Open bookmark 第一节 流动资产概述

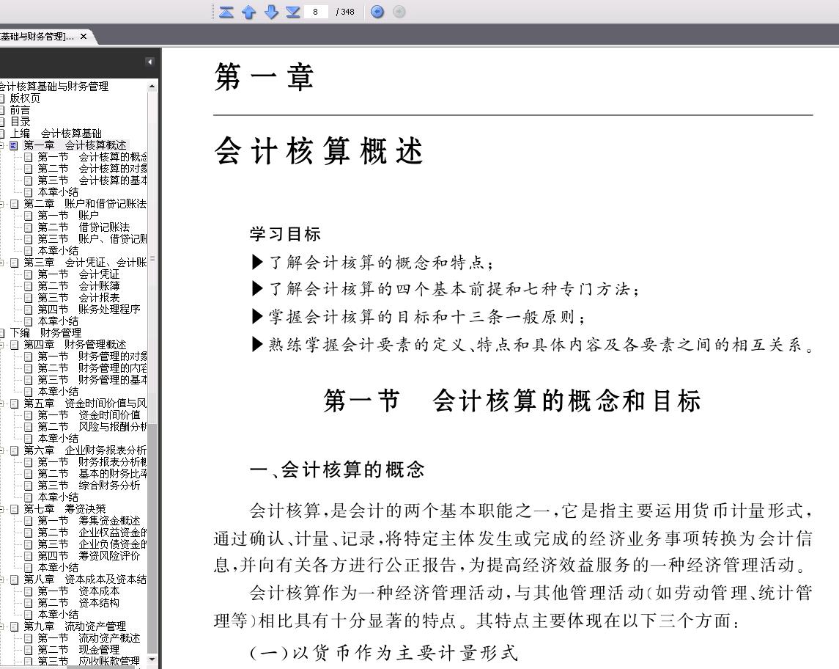point(89,638)
